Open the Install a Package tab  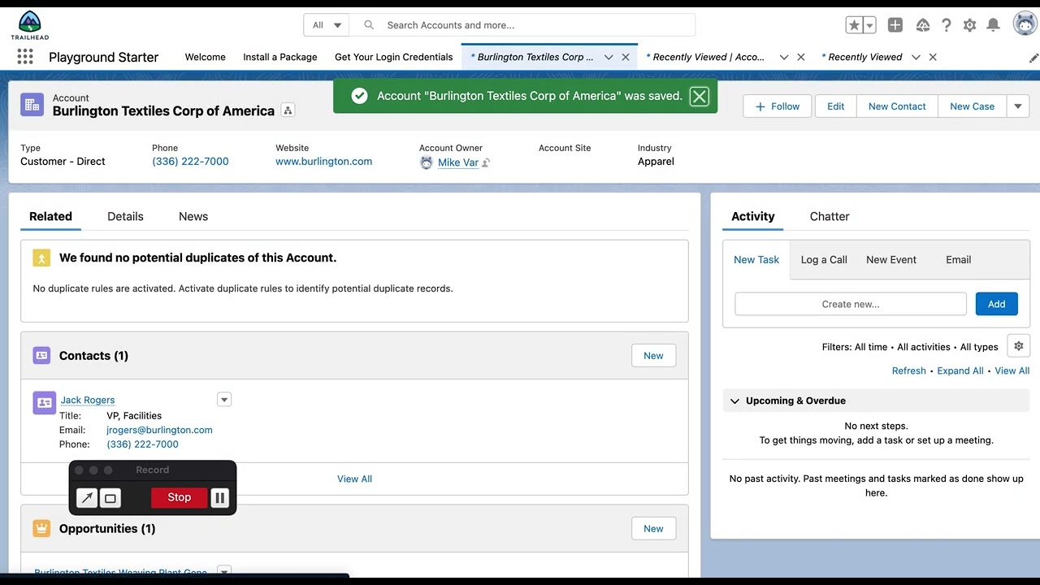coord(280,57)
